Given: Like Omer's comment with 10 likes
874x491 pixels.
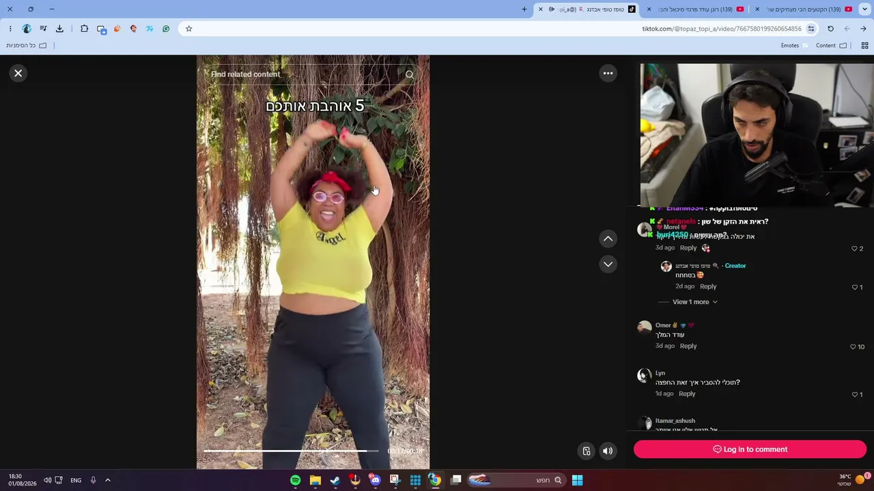Looking at the screenshot, I should 853,346.
